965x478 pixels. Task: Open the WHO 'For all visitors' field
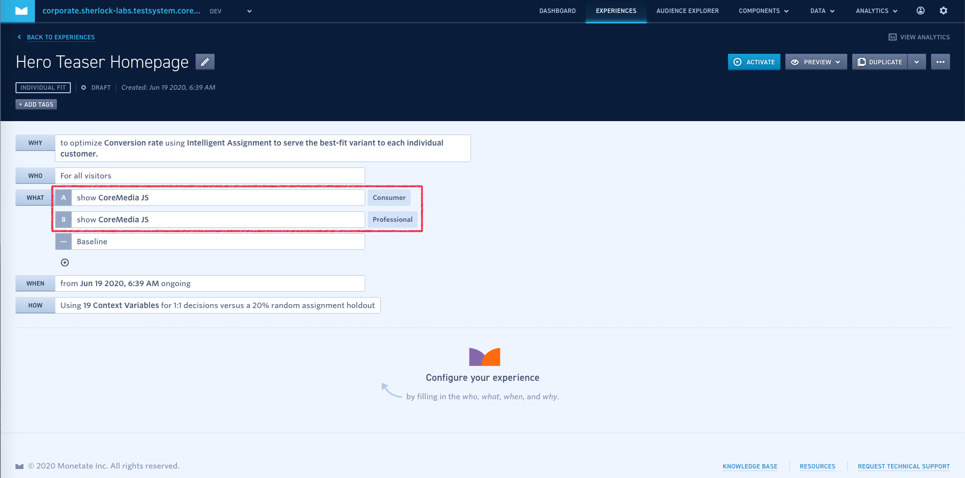click(x=210, y=176)
